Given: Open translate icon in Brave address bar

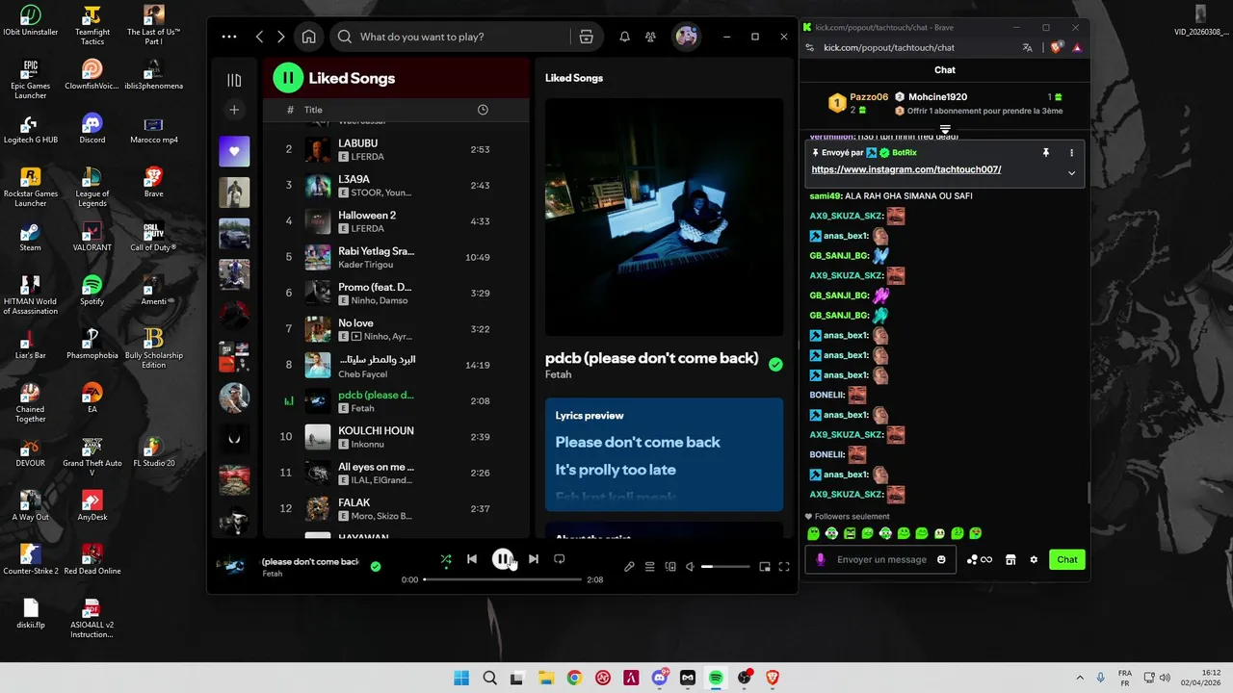Looking at the screenshot, I should click(x=1028, y=47).
